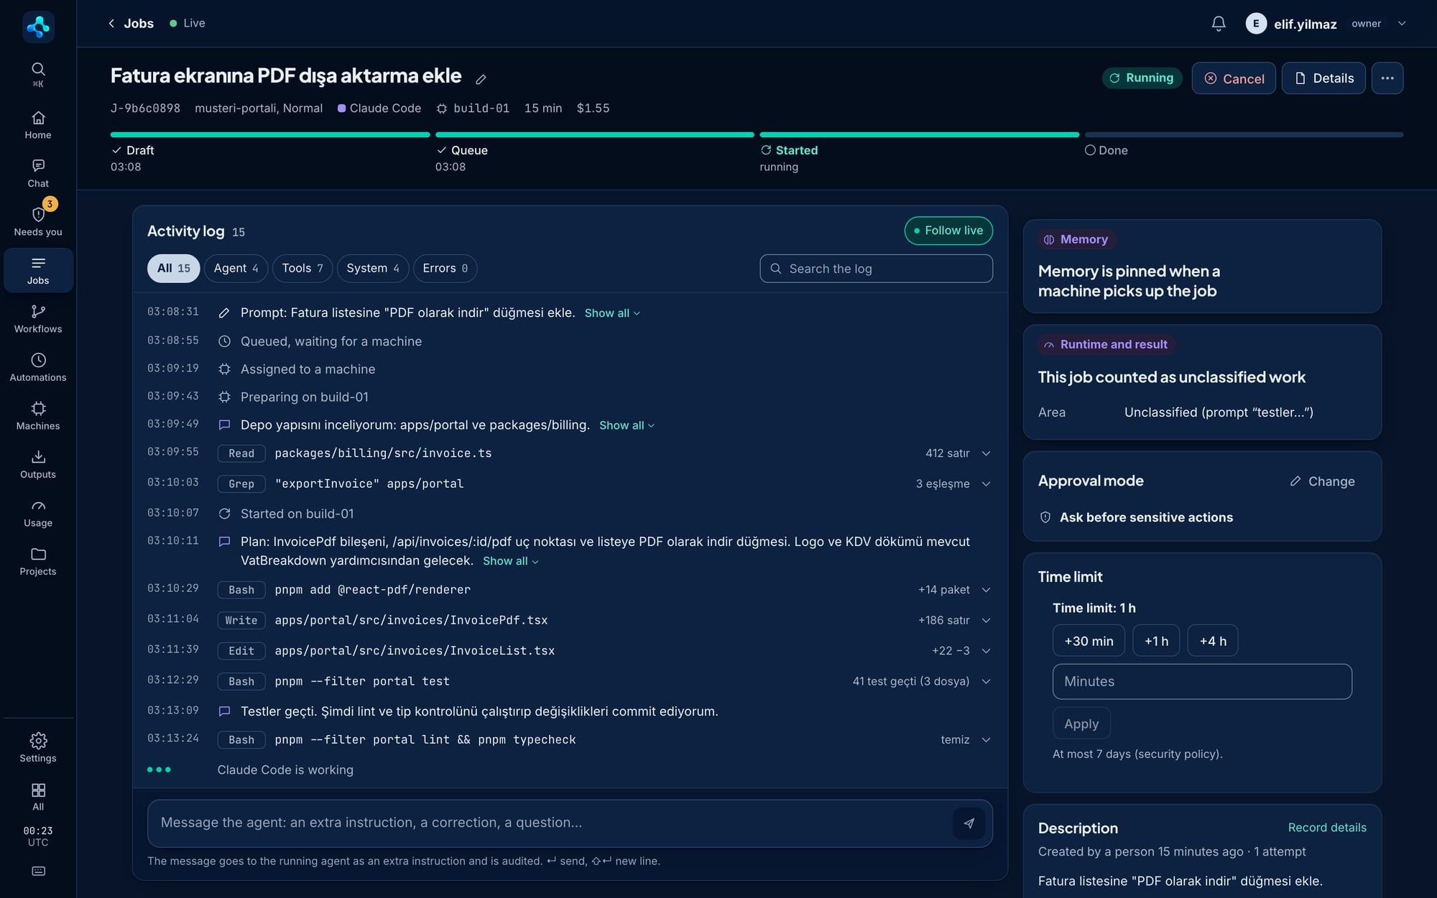The image size is (1437, 898).
Task: Click the send paper-plane icon
Action: pyautogui.click(x=969, y=823)
